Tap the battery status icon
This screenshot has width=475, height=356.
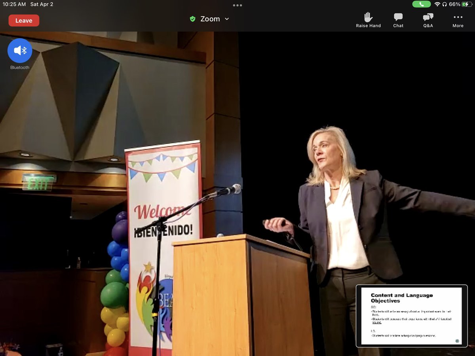[x=467, y=4]
